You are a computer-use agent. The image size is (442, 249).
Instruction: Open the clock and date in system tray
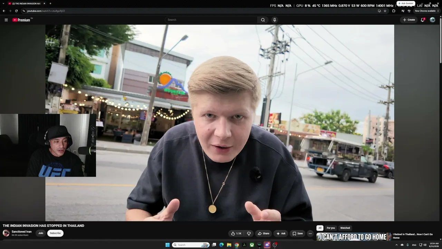click(434, 245)
